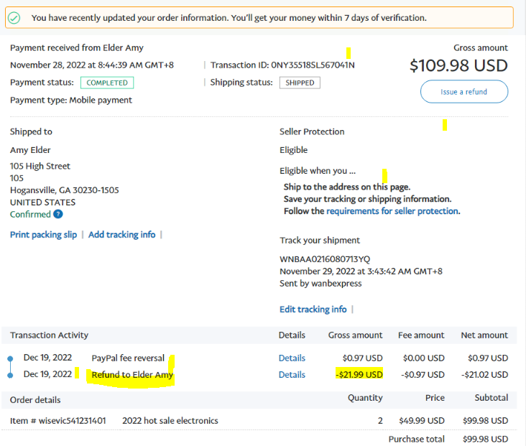The height and width of the screenshot is (446, 526).
Task: Click the timeline dot for PayPal fee reversal
Action: coord(10,358)
